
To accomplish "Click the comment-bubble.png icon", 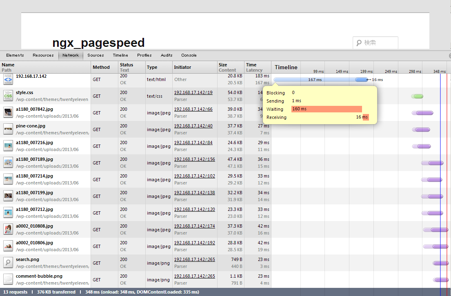I will [8, 279].
